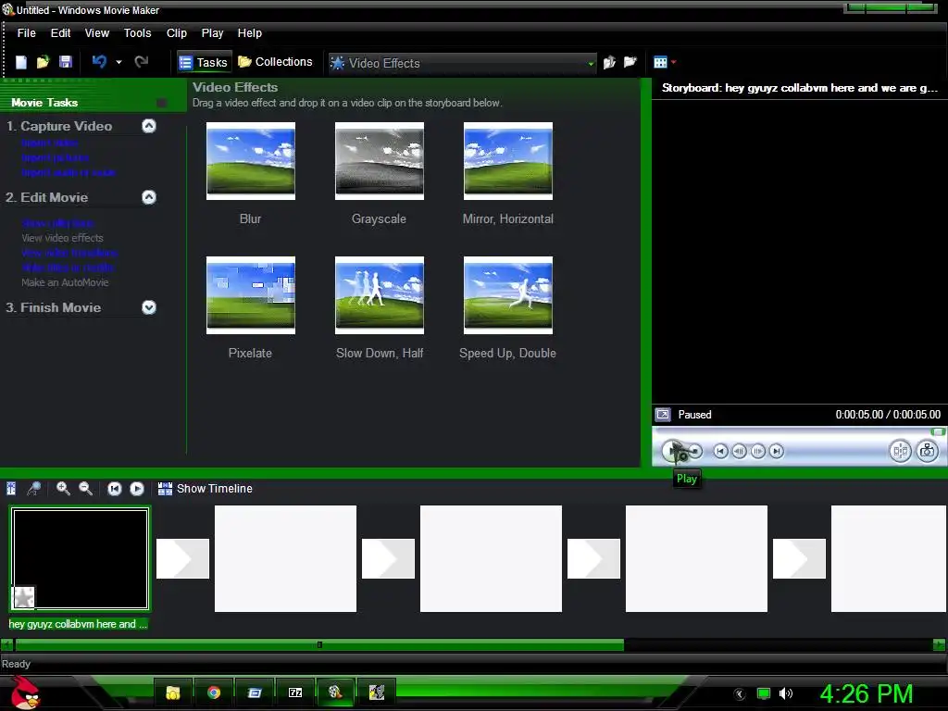Select the first storyboard clip

[81, 558]
